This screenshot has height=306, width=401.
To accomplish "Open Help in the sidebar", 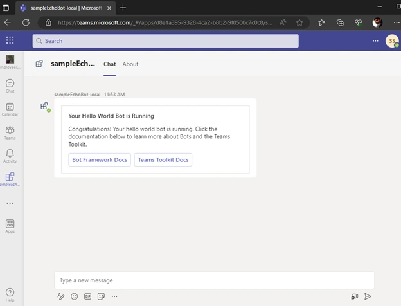I will (x=10, y=295).
